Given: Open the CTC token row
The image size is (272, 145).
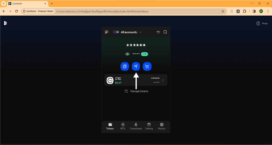Looking at the screenshot, I should click(136, 80).
